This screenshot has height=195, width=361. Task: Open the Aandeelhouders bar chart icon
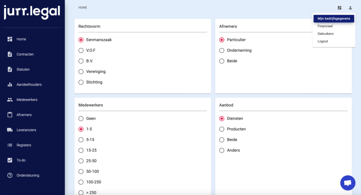click(10, 85)
